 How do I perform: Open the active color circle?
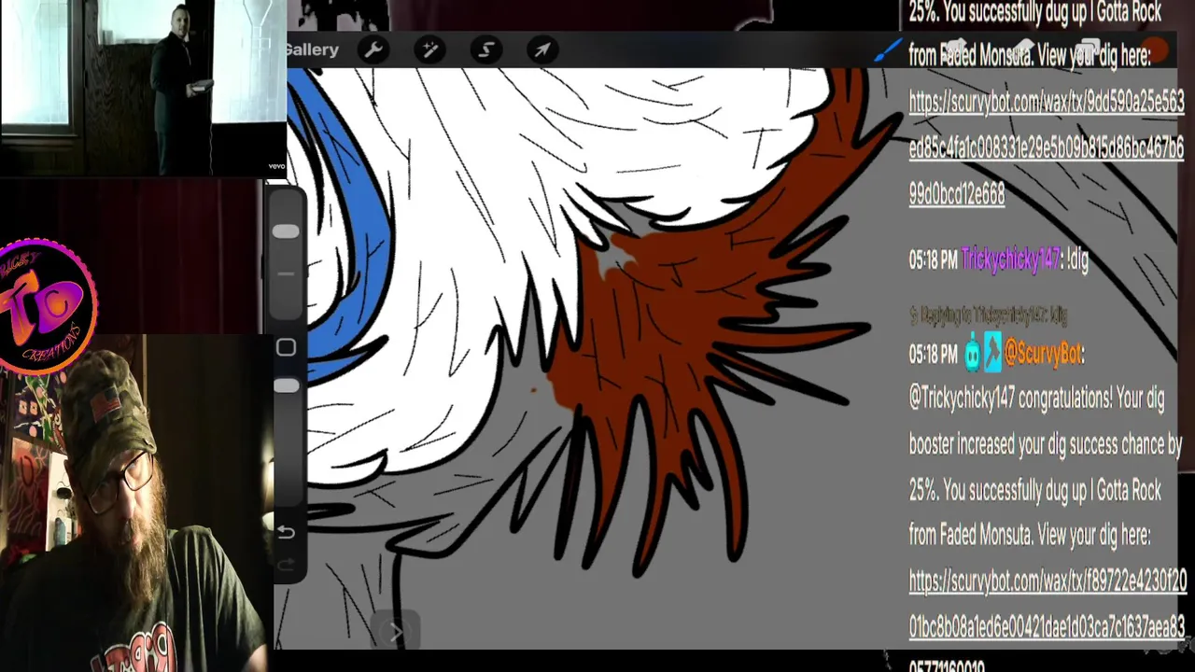[1156, 49]
